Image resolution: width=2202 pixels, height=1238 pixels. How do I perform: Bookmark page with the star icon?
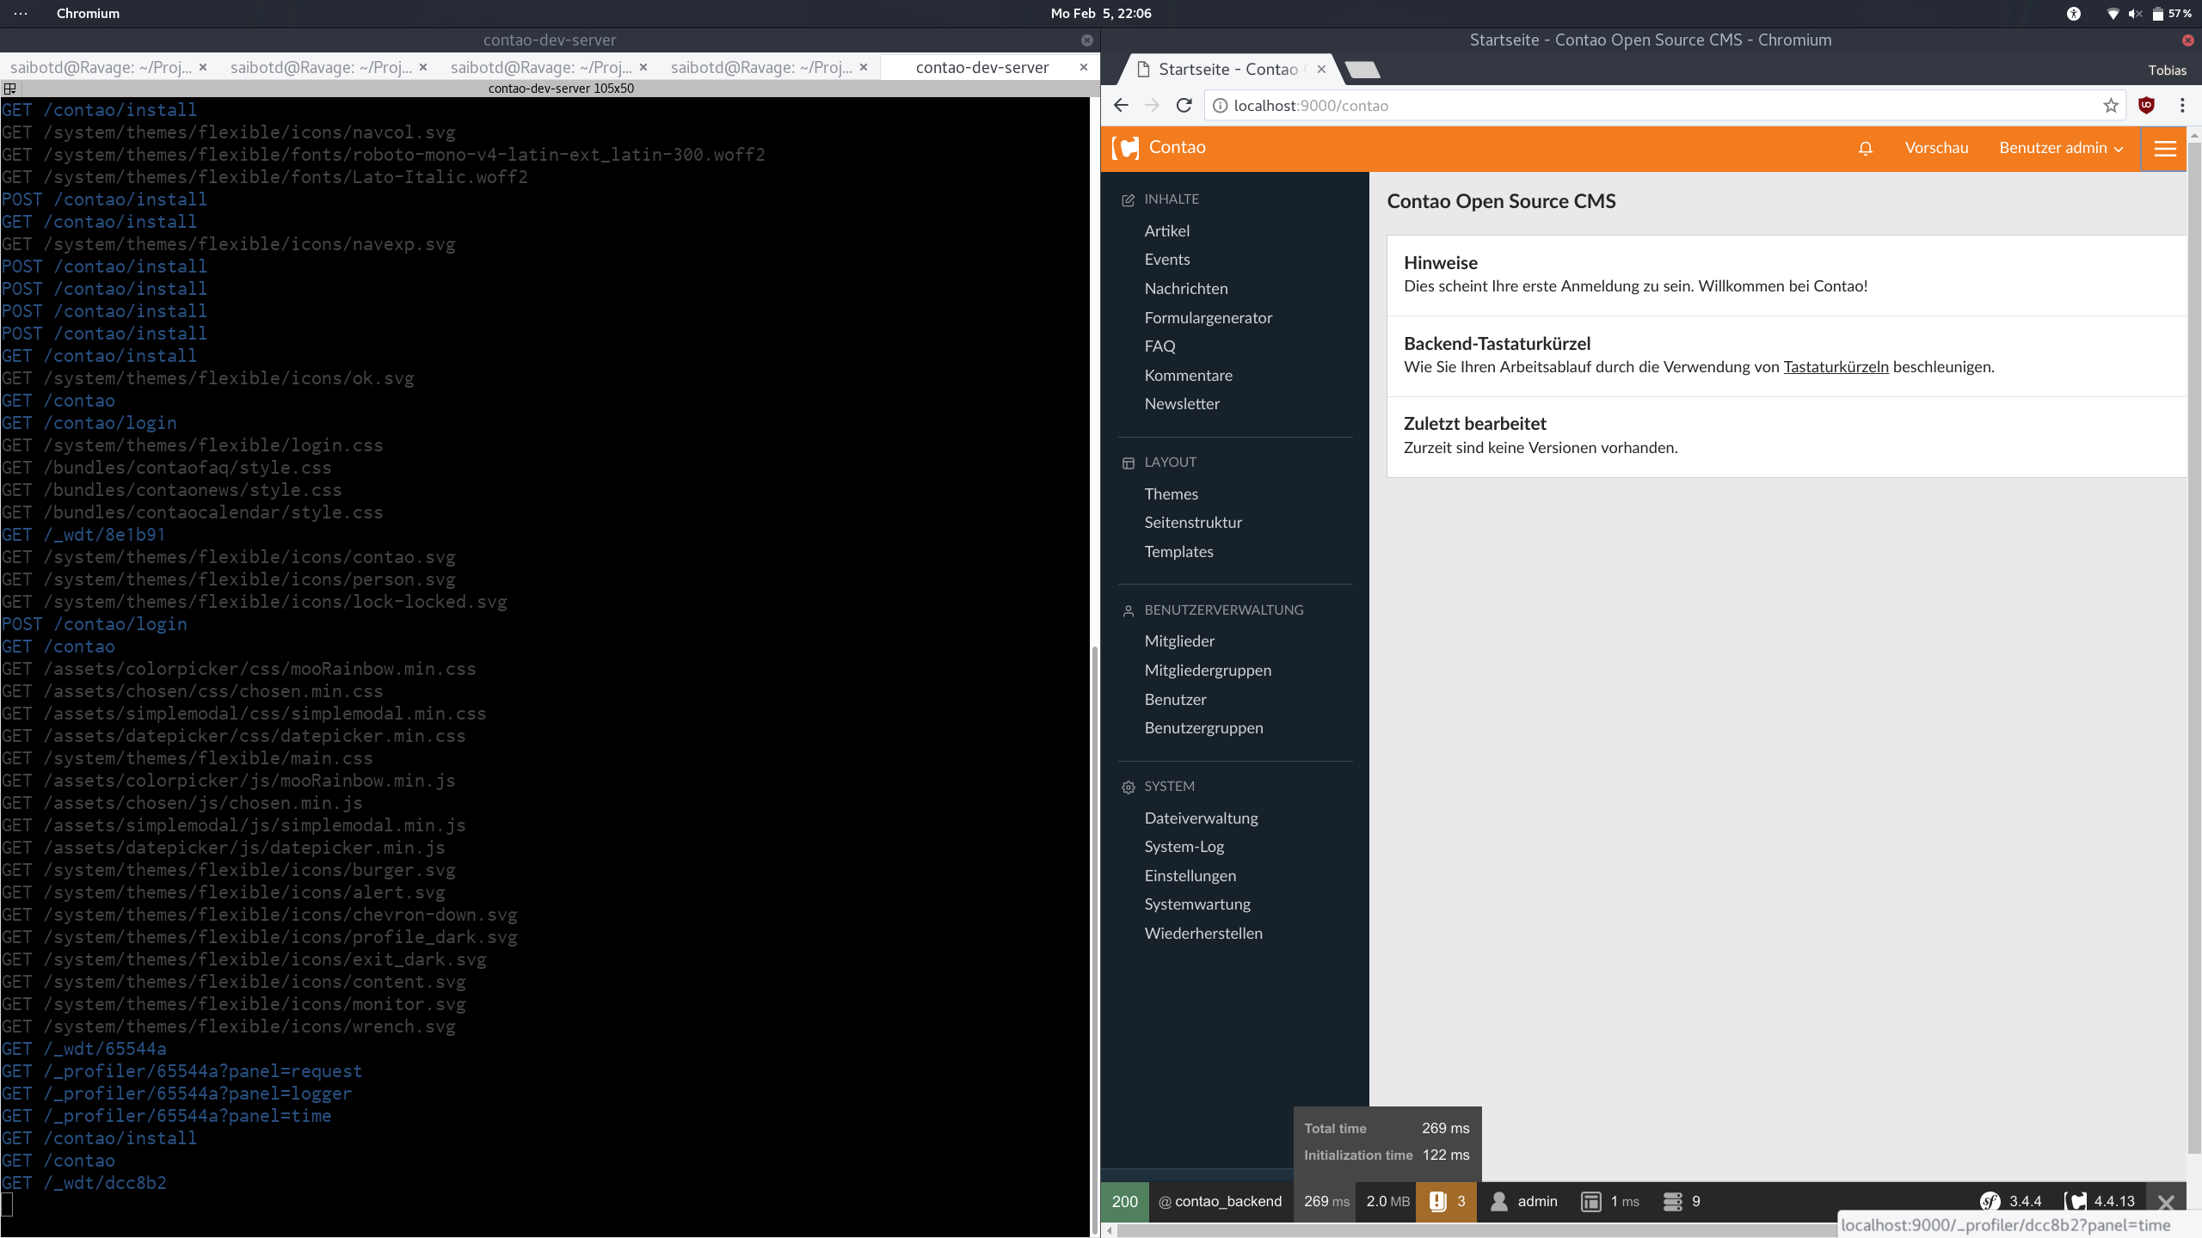pyautogui.click(x=2110, y=105)
